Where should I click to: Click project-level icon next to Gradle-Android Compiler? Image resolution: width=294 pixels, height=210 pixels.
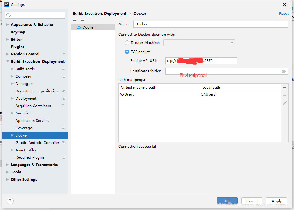pos(64,143)
